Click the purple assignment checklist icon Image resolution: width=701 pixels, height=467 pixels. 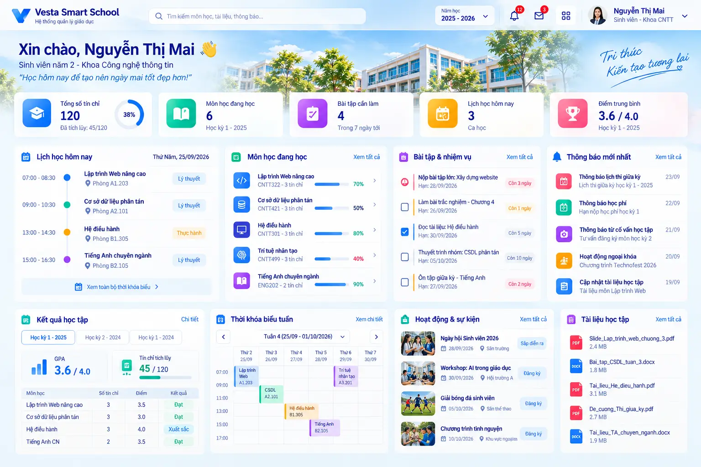pyautogui.click(x=313, y=113)
